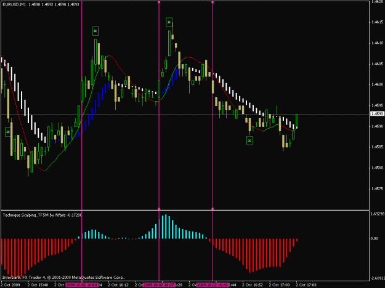Click the 2 Oct 17:00 time axis label

coord(280,285)
